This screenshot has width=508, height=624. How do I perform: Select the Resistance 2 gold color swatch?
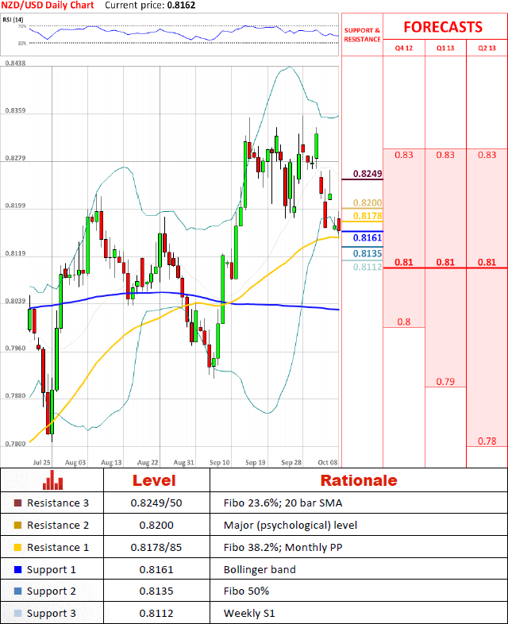17,526
